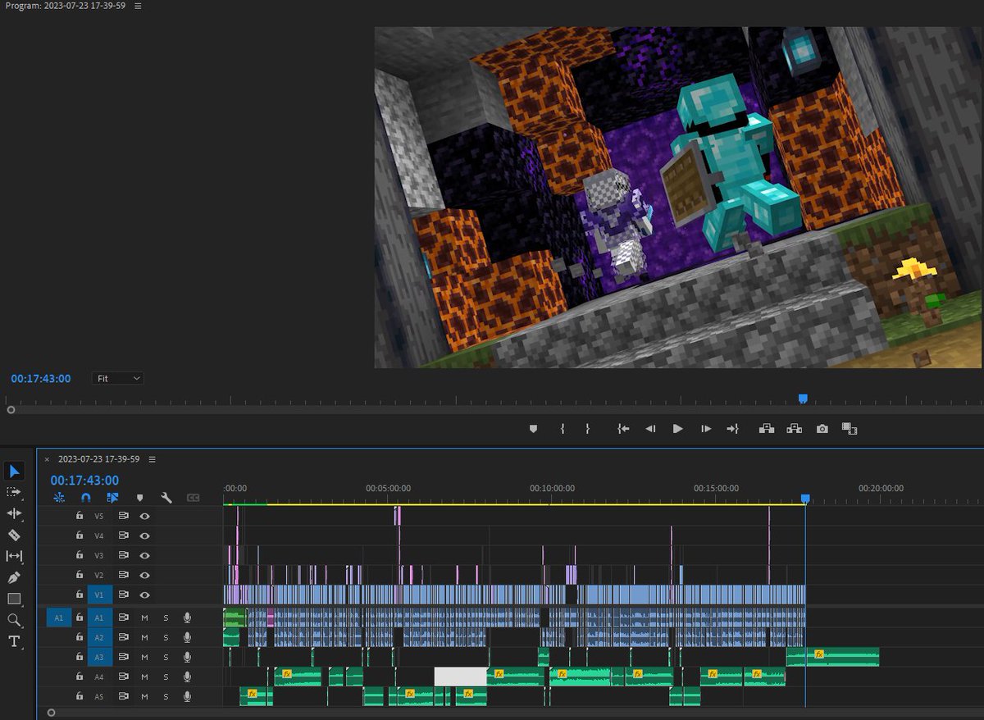Select the Pen tool
Screen dimensions: 984x720
tap(14, 577)
